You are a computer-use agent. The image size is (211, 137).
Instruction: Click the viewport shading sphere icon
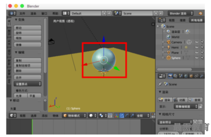click(x=93, y=116)
